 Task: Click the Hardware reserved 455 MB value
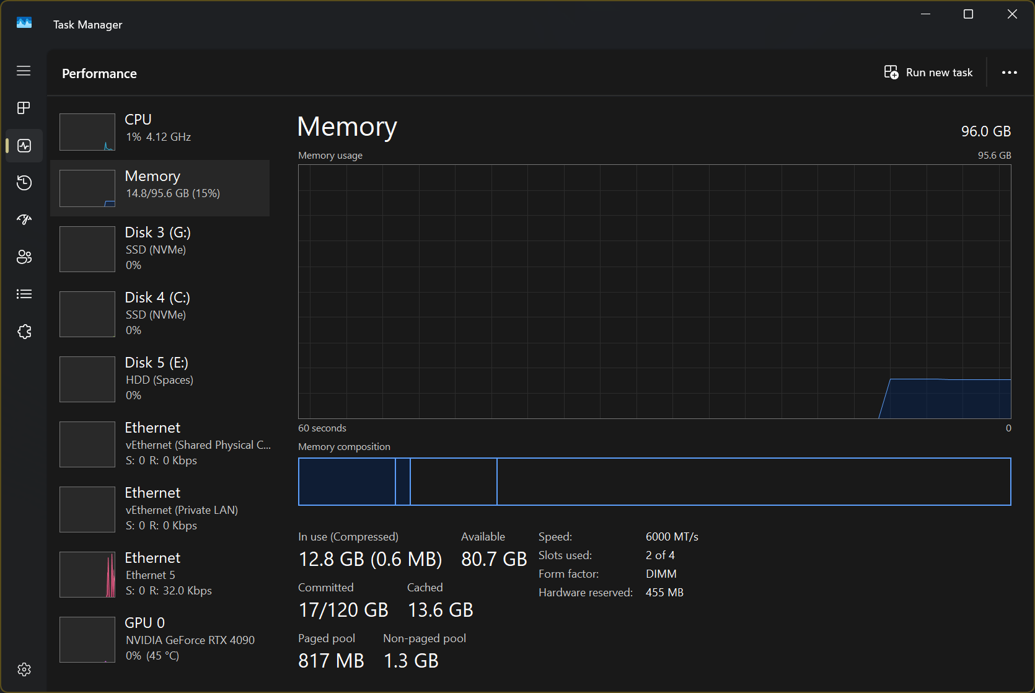click(x=664, y=593)
